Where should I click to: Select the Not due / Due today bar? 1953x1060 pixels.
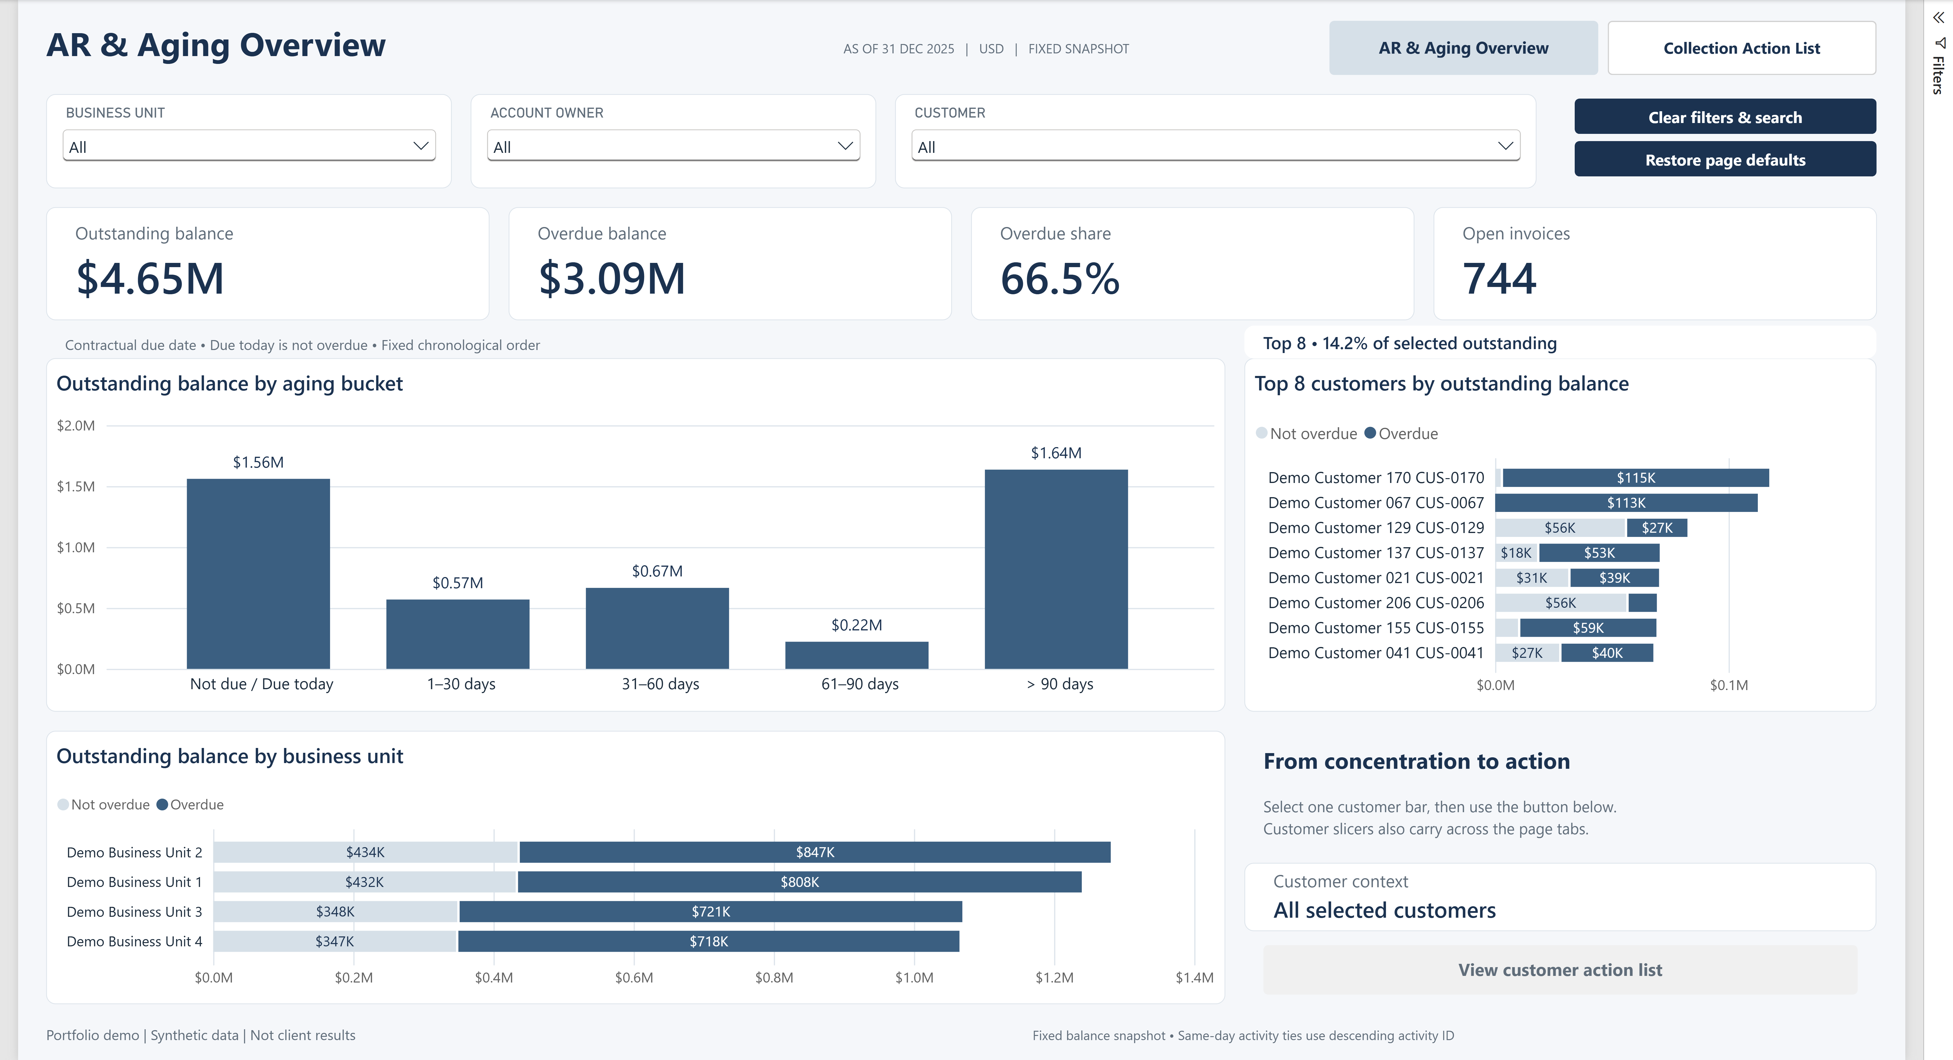(x=259, y=574)
